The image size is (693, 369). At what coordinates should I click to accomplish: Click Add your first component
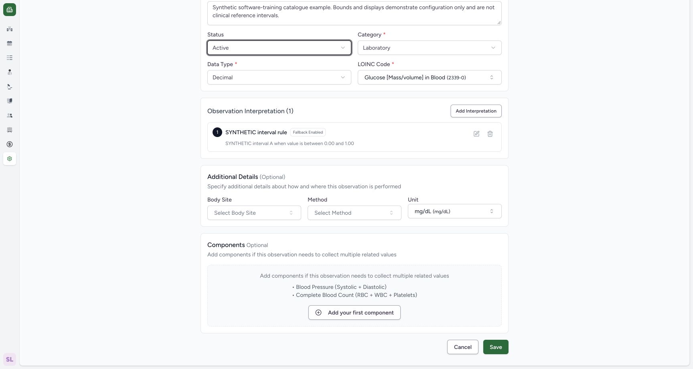pos(355,313)
